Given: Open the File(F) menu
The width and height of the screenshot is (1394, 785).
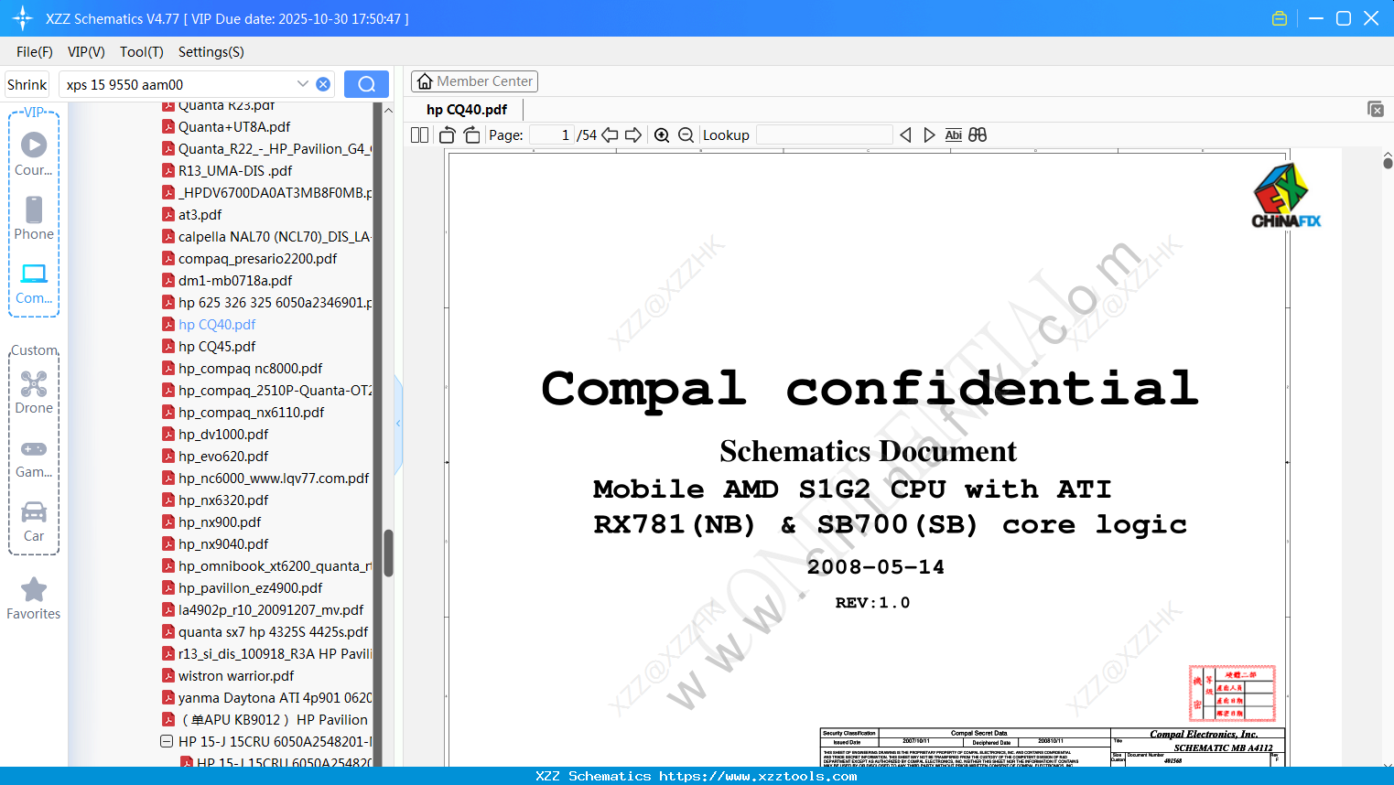Looking at the screenshot, I should (35, 52).
